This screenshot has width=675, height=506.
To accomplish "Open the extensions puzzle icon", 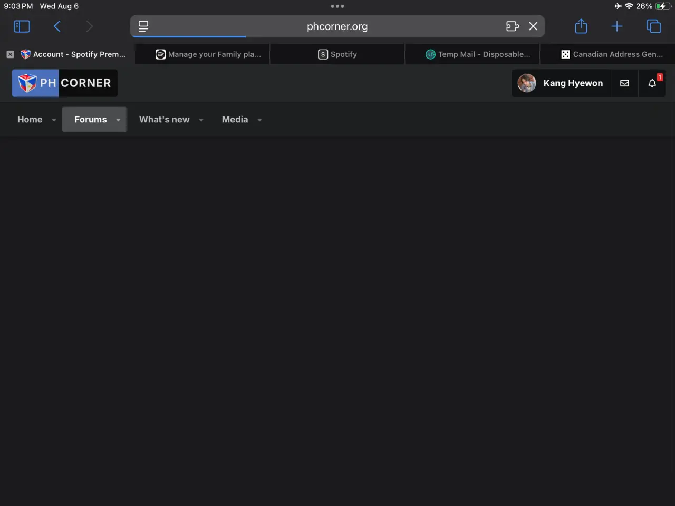I will coord(513,26).
